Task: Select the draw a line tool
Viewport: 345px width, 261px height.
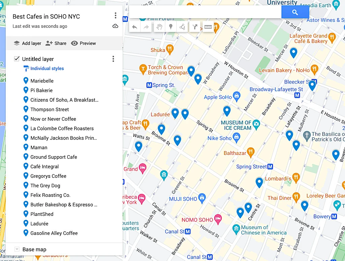Action: 182,27
